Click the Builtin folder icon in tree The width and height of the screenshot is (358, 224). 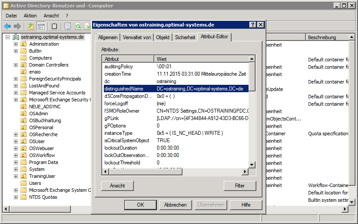23,51
